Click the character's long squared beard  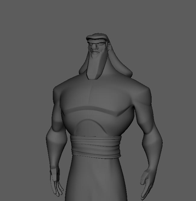point(95,68)
